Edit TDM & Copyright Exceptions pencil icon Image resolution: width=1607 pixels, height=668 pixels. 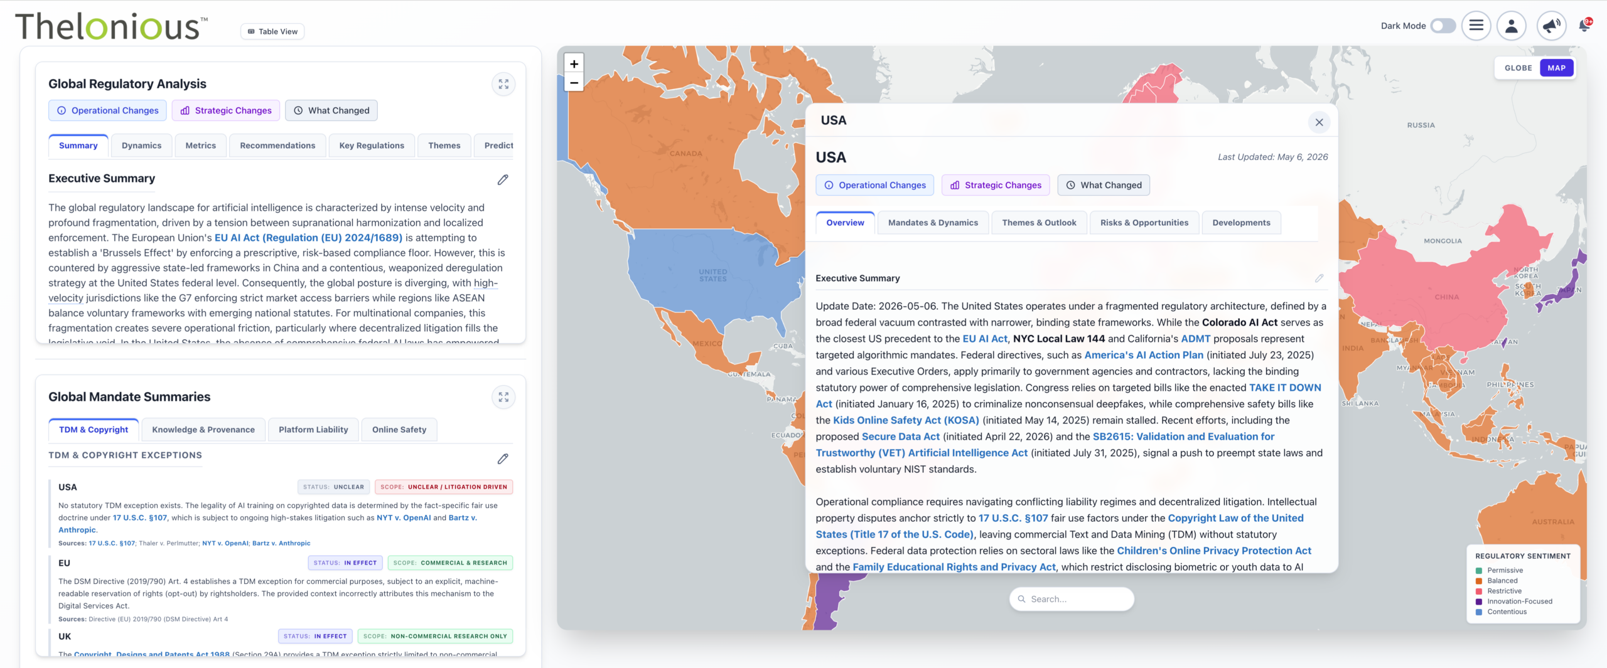click(503, 459)
